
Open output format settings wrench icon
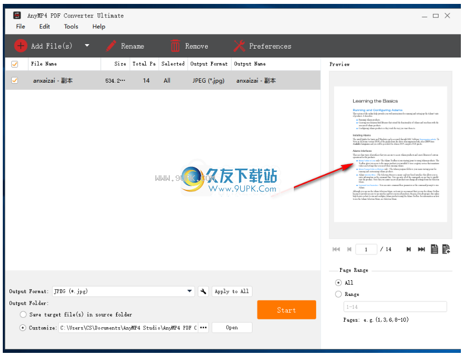click(x=203, y=291)
